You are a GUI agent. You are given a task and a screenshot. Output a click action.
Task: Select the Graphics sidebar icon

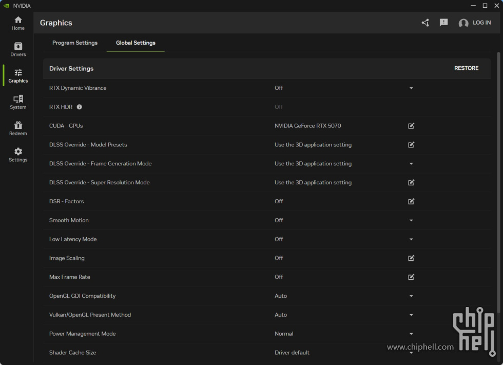pos(18,72)
